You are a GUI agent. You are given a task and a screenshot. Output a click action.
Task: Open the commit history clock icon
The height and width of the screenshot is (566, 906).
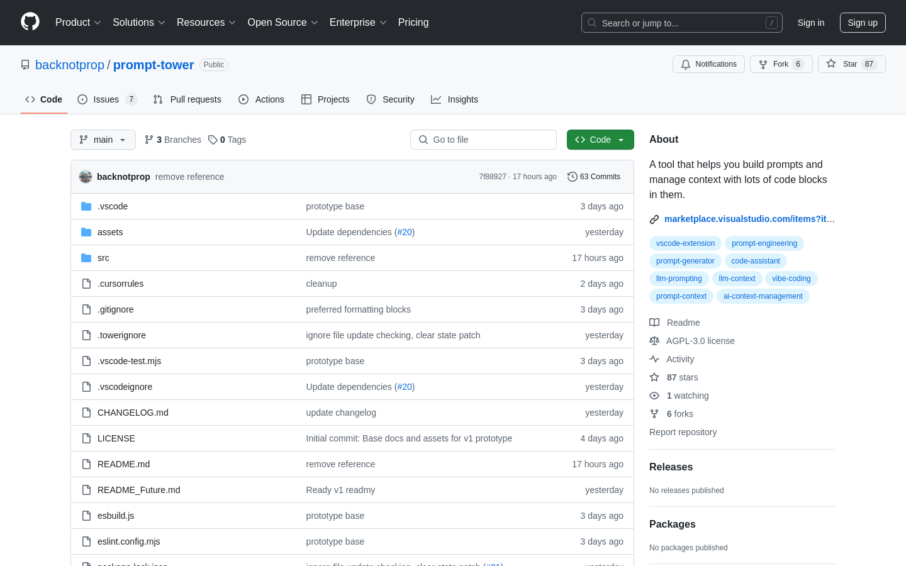point(573,177)
